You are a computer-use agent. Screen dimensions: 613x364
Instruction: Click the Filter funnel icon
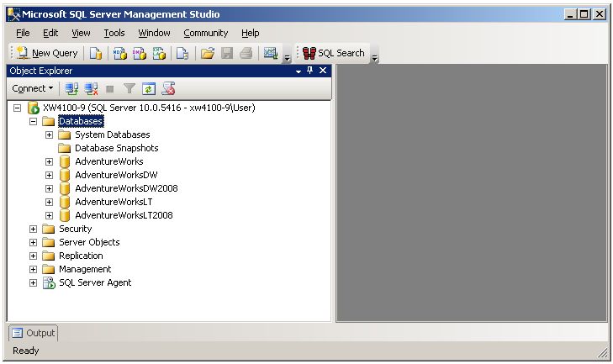[x=129, y=89]
